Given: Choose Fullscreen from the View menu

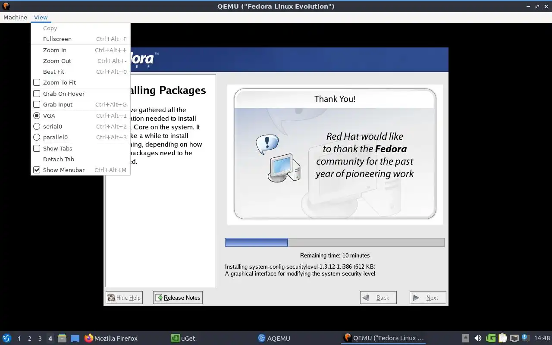Looking at the screenshot, I should click(x=80, y=39).
